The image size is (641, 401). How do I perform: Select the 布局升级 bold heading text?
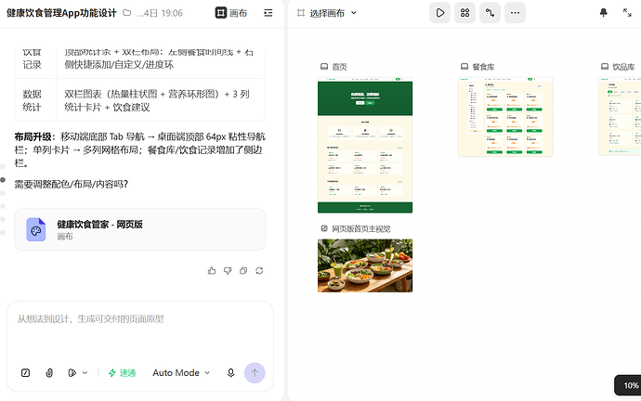pos(34,136)
